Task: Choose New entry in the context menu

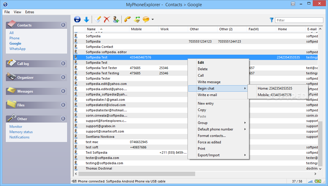Action: click(219, 103)
